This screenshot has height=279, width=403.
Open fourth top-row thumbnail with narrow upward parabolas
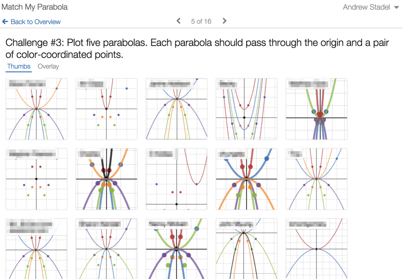click(x=246, y=109)
